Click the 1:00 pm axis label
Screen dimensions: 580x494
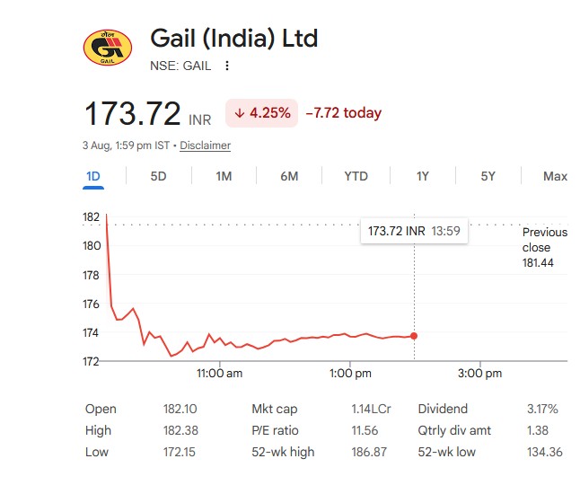point(350,374)
